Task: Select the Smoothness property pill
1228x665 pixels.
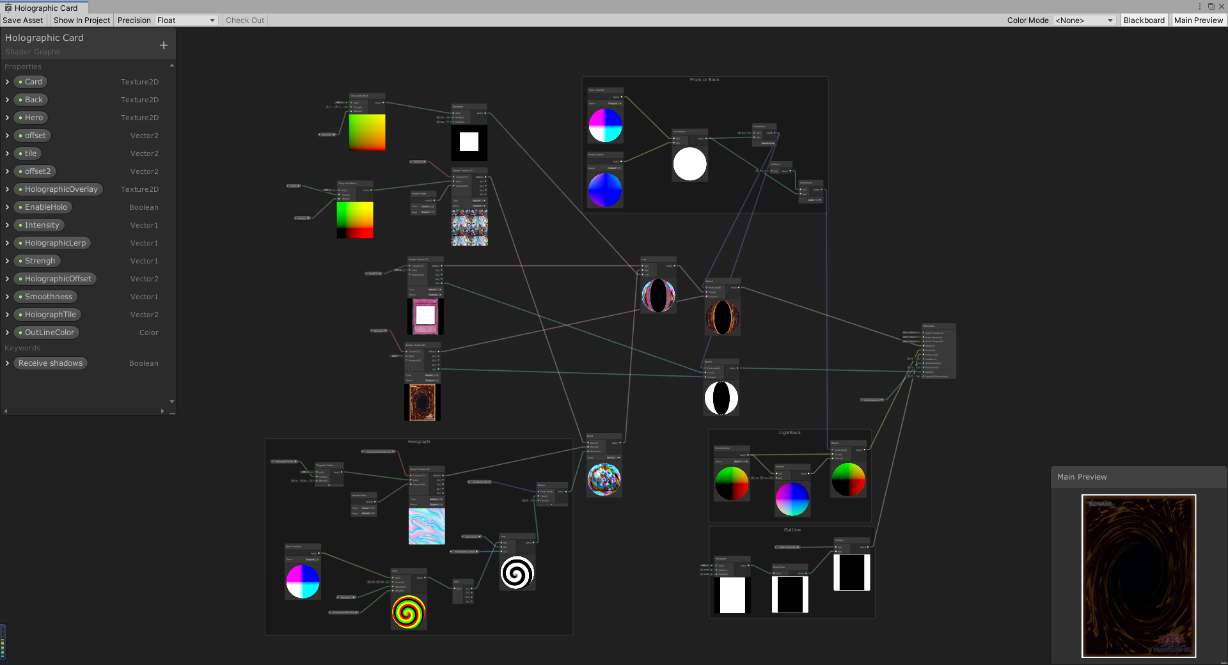Action: coord(45,297)
